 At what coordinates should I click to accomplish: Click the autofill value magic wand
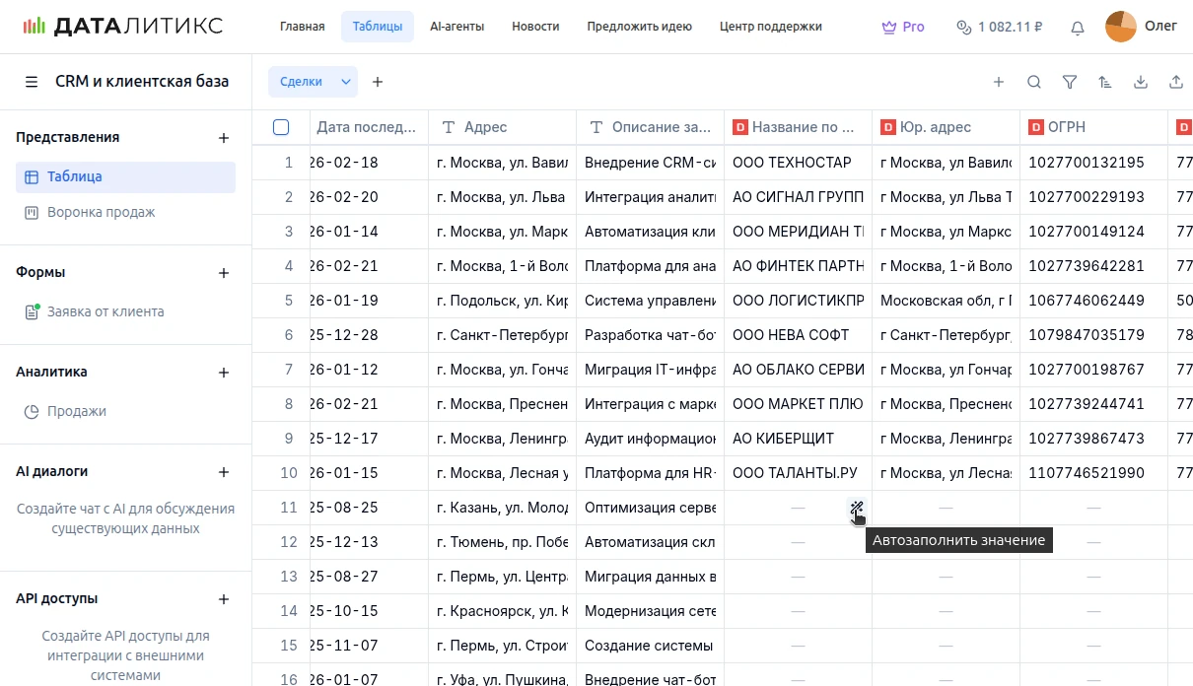click(857, 508)
